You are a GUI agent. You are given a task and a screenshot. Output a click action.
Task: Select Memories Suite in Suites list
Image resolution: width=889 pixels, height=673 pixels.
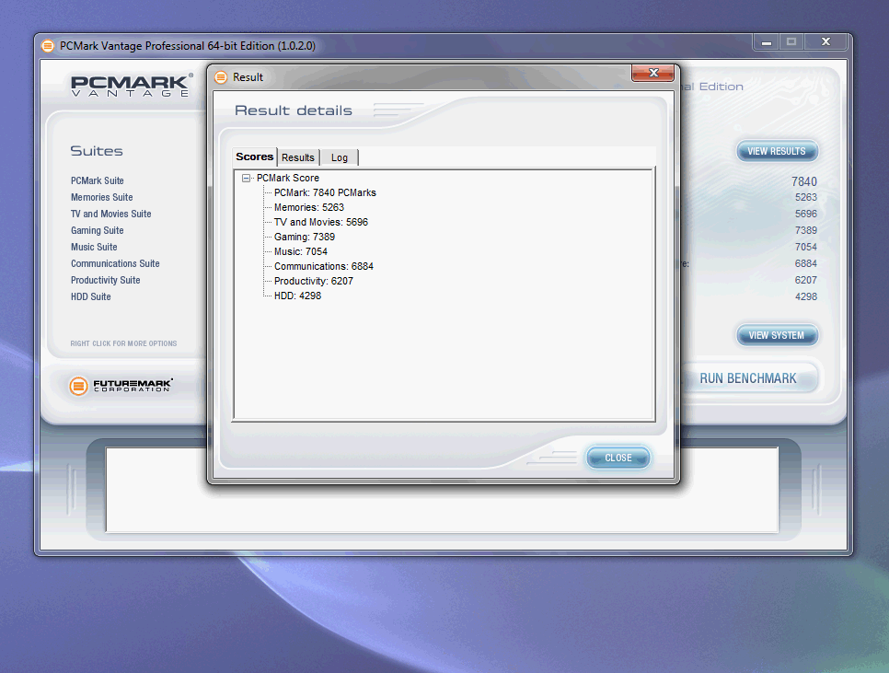tap(101, 197)
